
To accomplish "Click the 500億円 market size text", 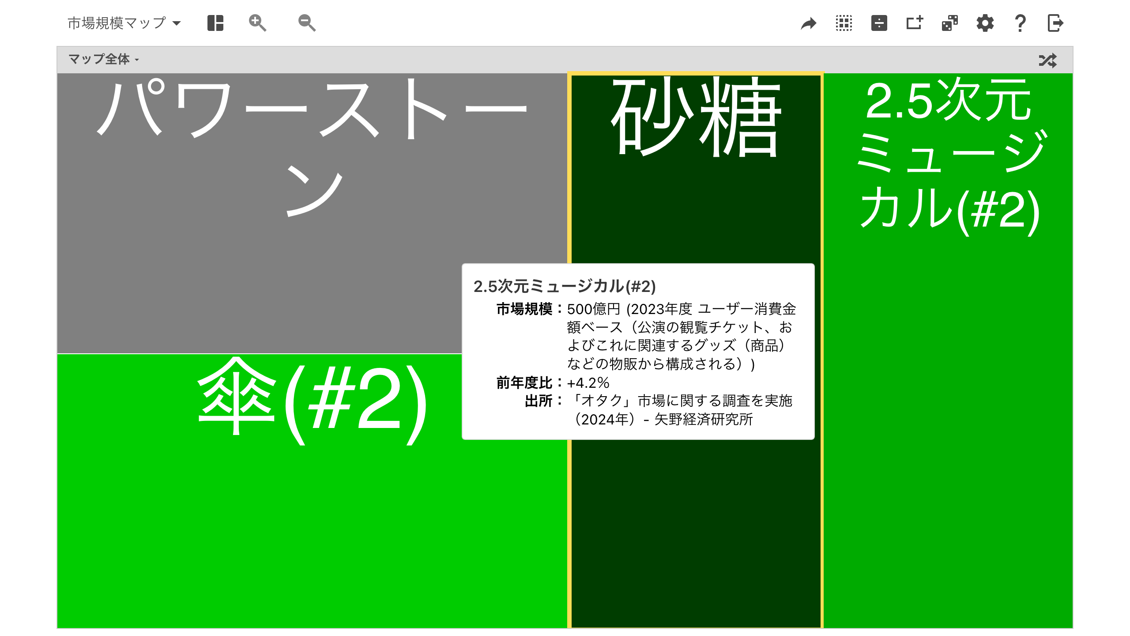I will (594, 309).
